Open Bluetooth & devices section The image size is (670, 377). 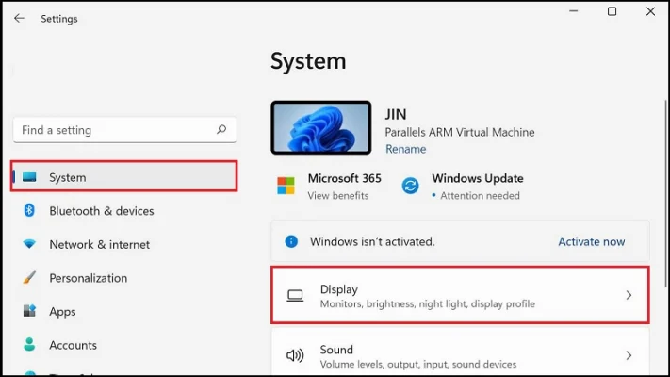(101, 211)
